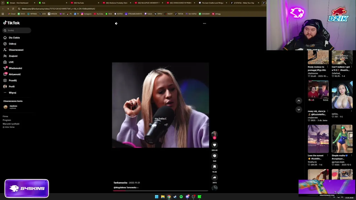Open the 'Love the sunset' video thumbnail
Image resolution: width=356 pixels, height=200 pixels.
318,139
